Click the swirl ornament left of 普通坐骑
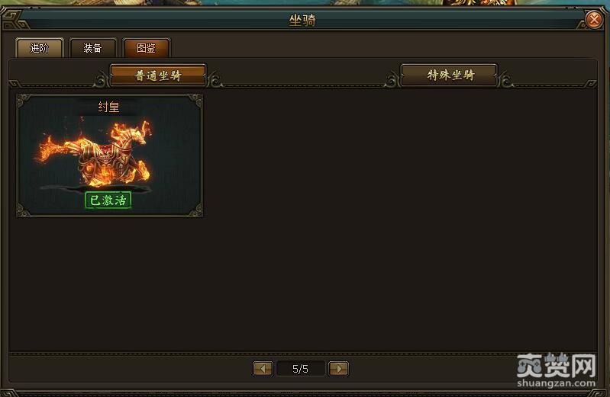This screenshot has width=610, height=397. (101, 81)
